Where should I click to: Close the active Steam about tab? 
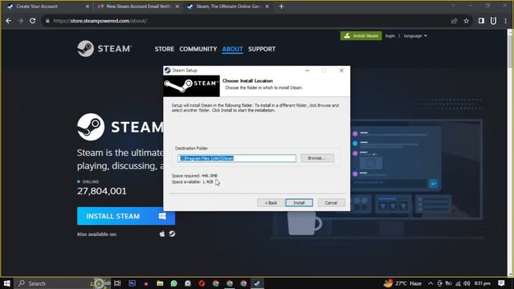click(267, 6)
